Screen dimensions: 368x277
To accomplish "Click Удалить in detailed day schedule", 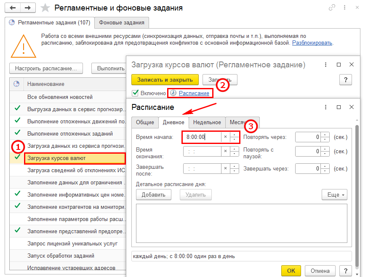I will coord(195,194).
